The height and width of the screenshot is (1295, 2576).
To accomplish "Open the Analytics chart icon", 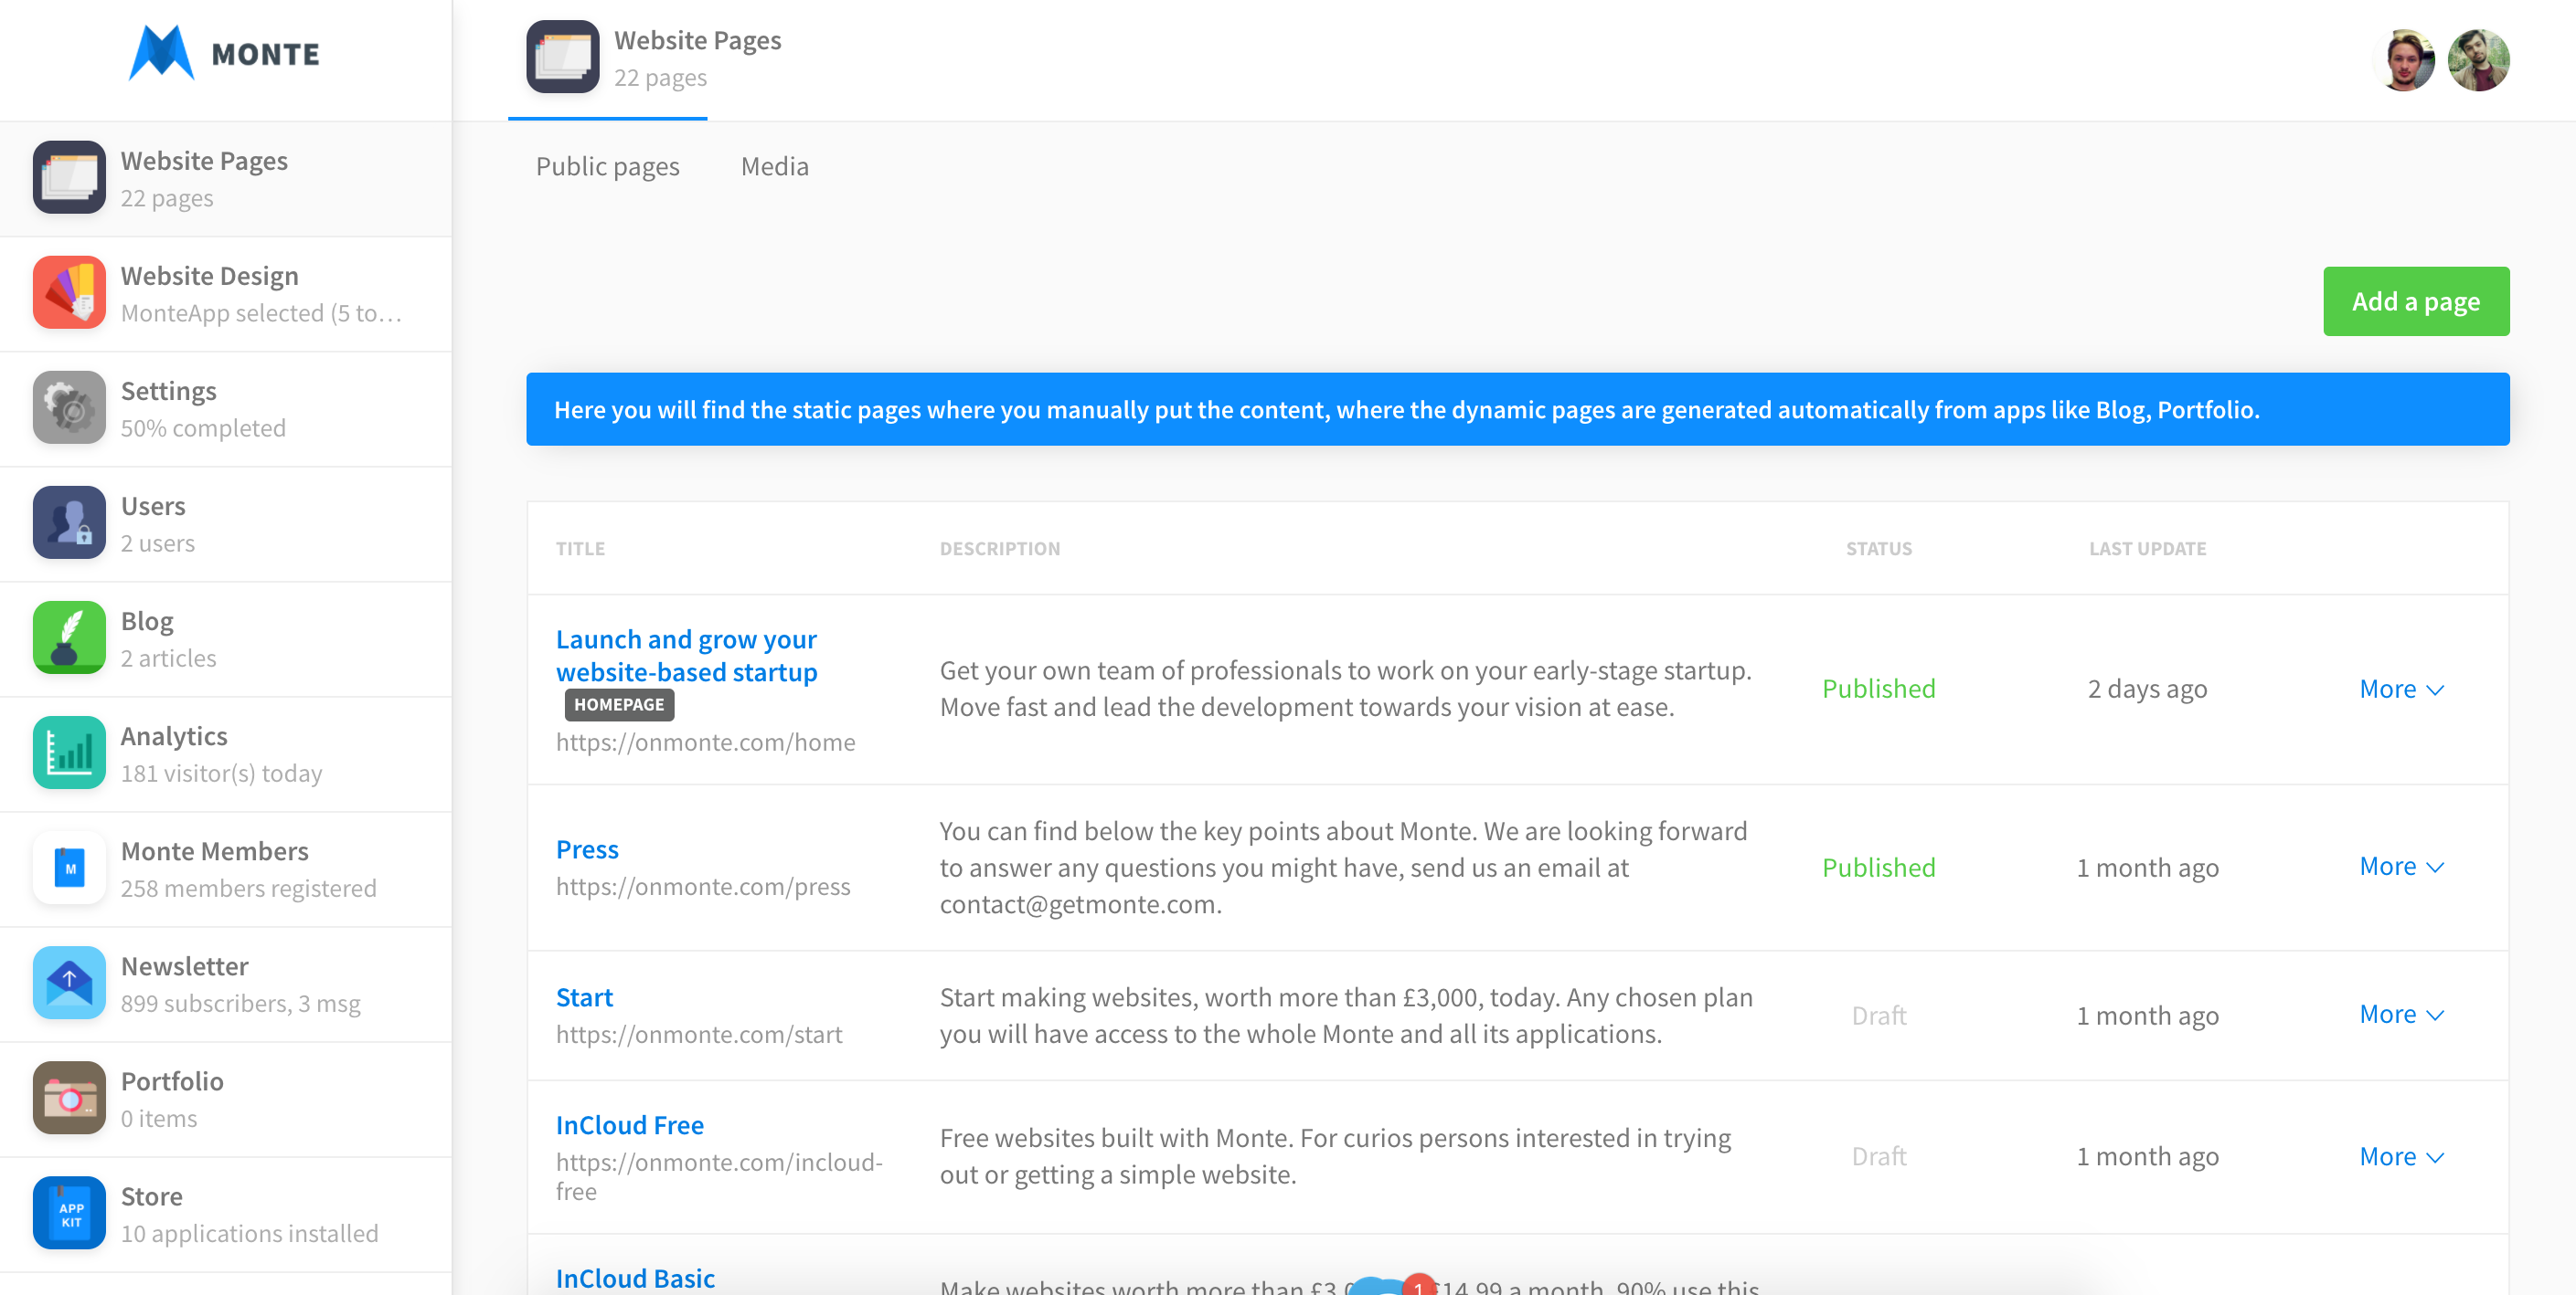I will 69,752.
